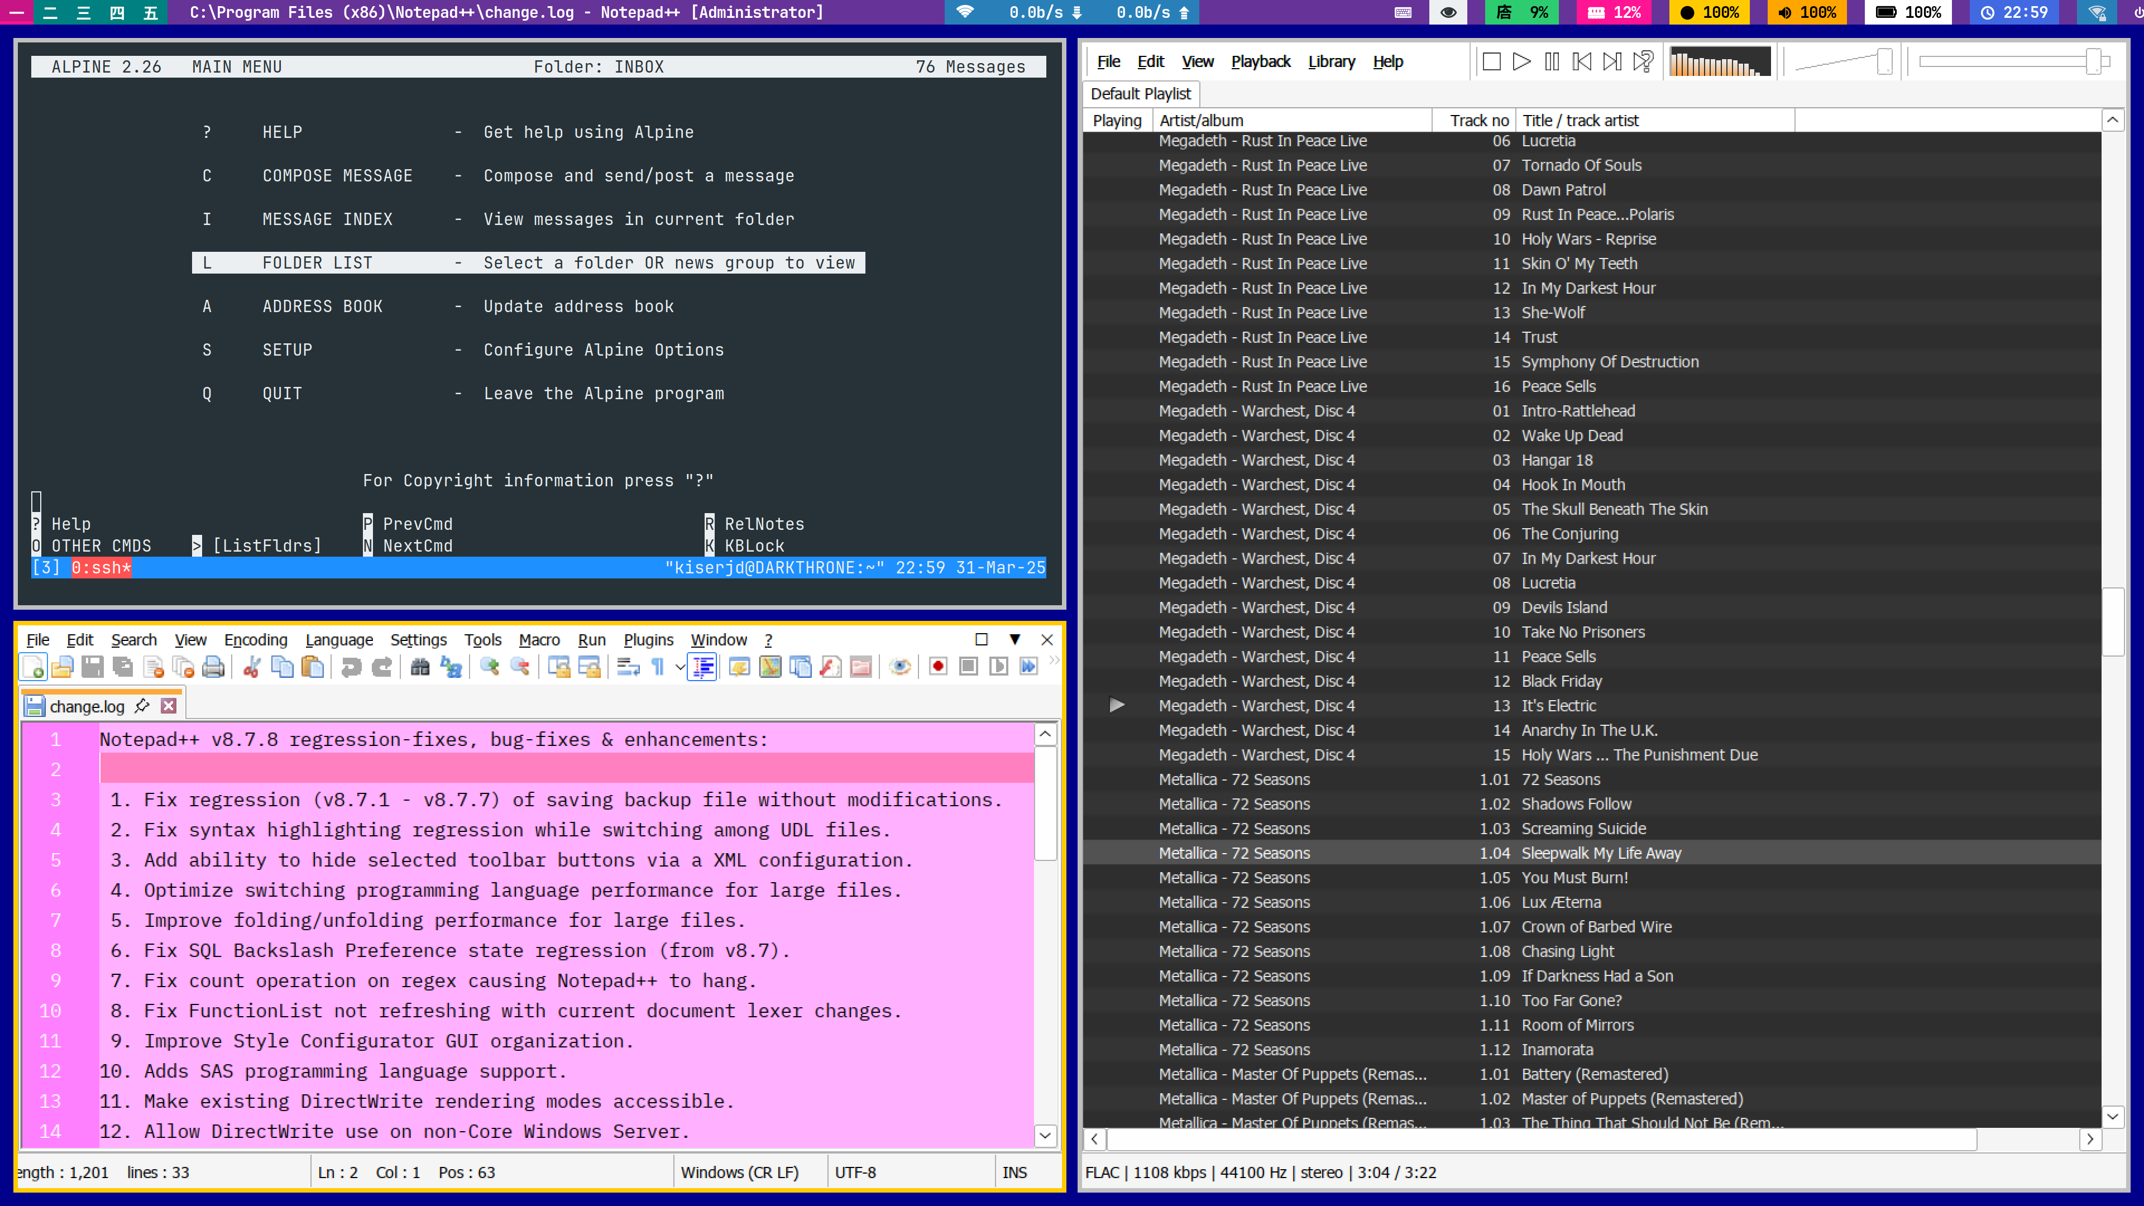This screenshot has width=2144, height=1206.
Task: Start macro recording with the red dot
Action: pyautogui.click(x=938, y=667)
